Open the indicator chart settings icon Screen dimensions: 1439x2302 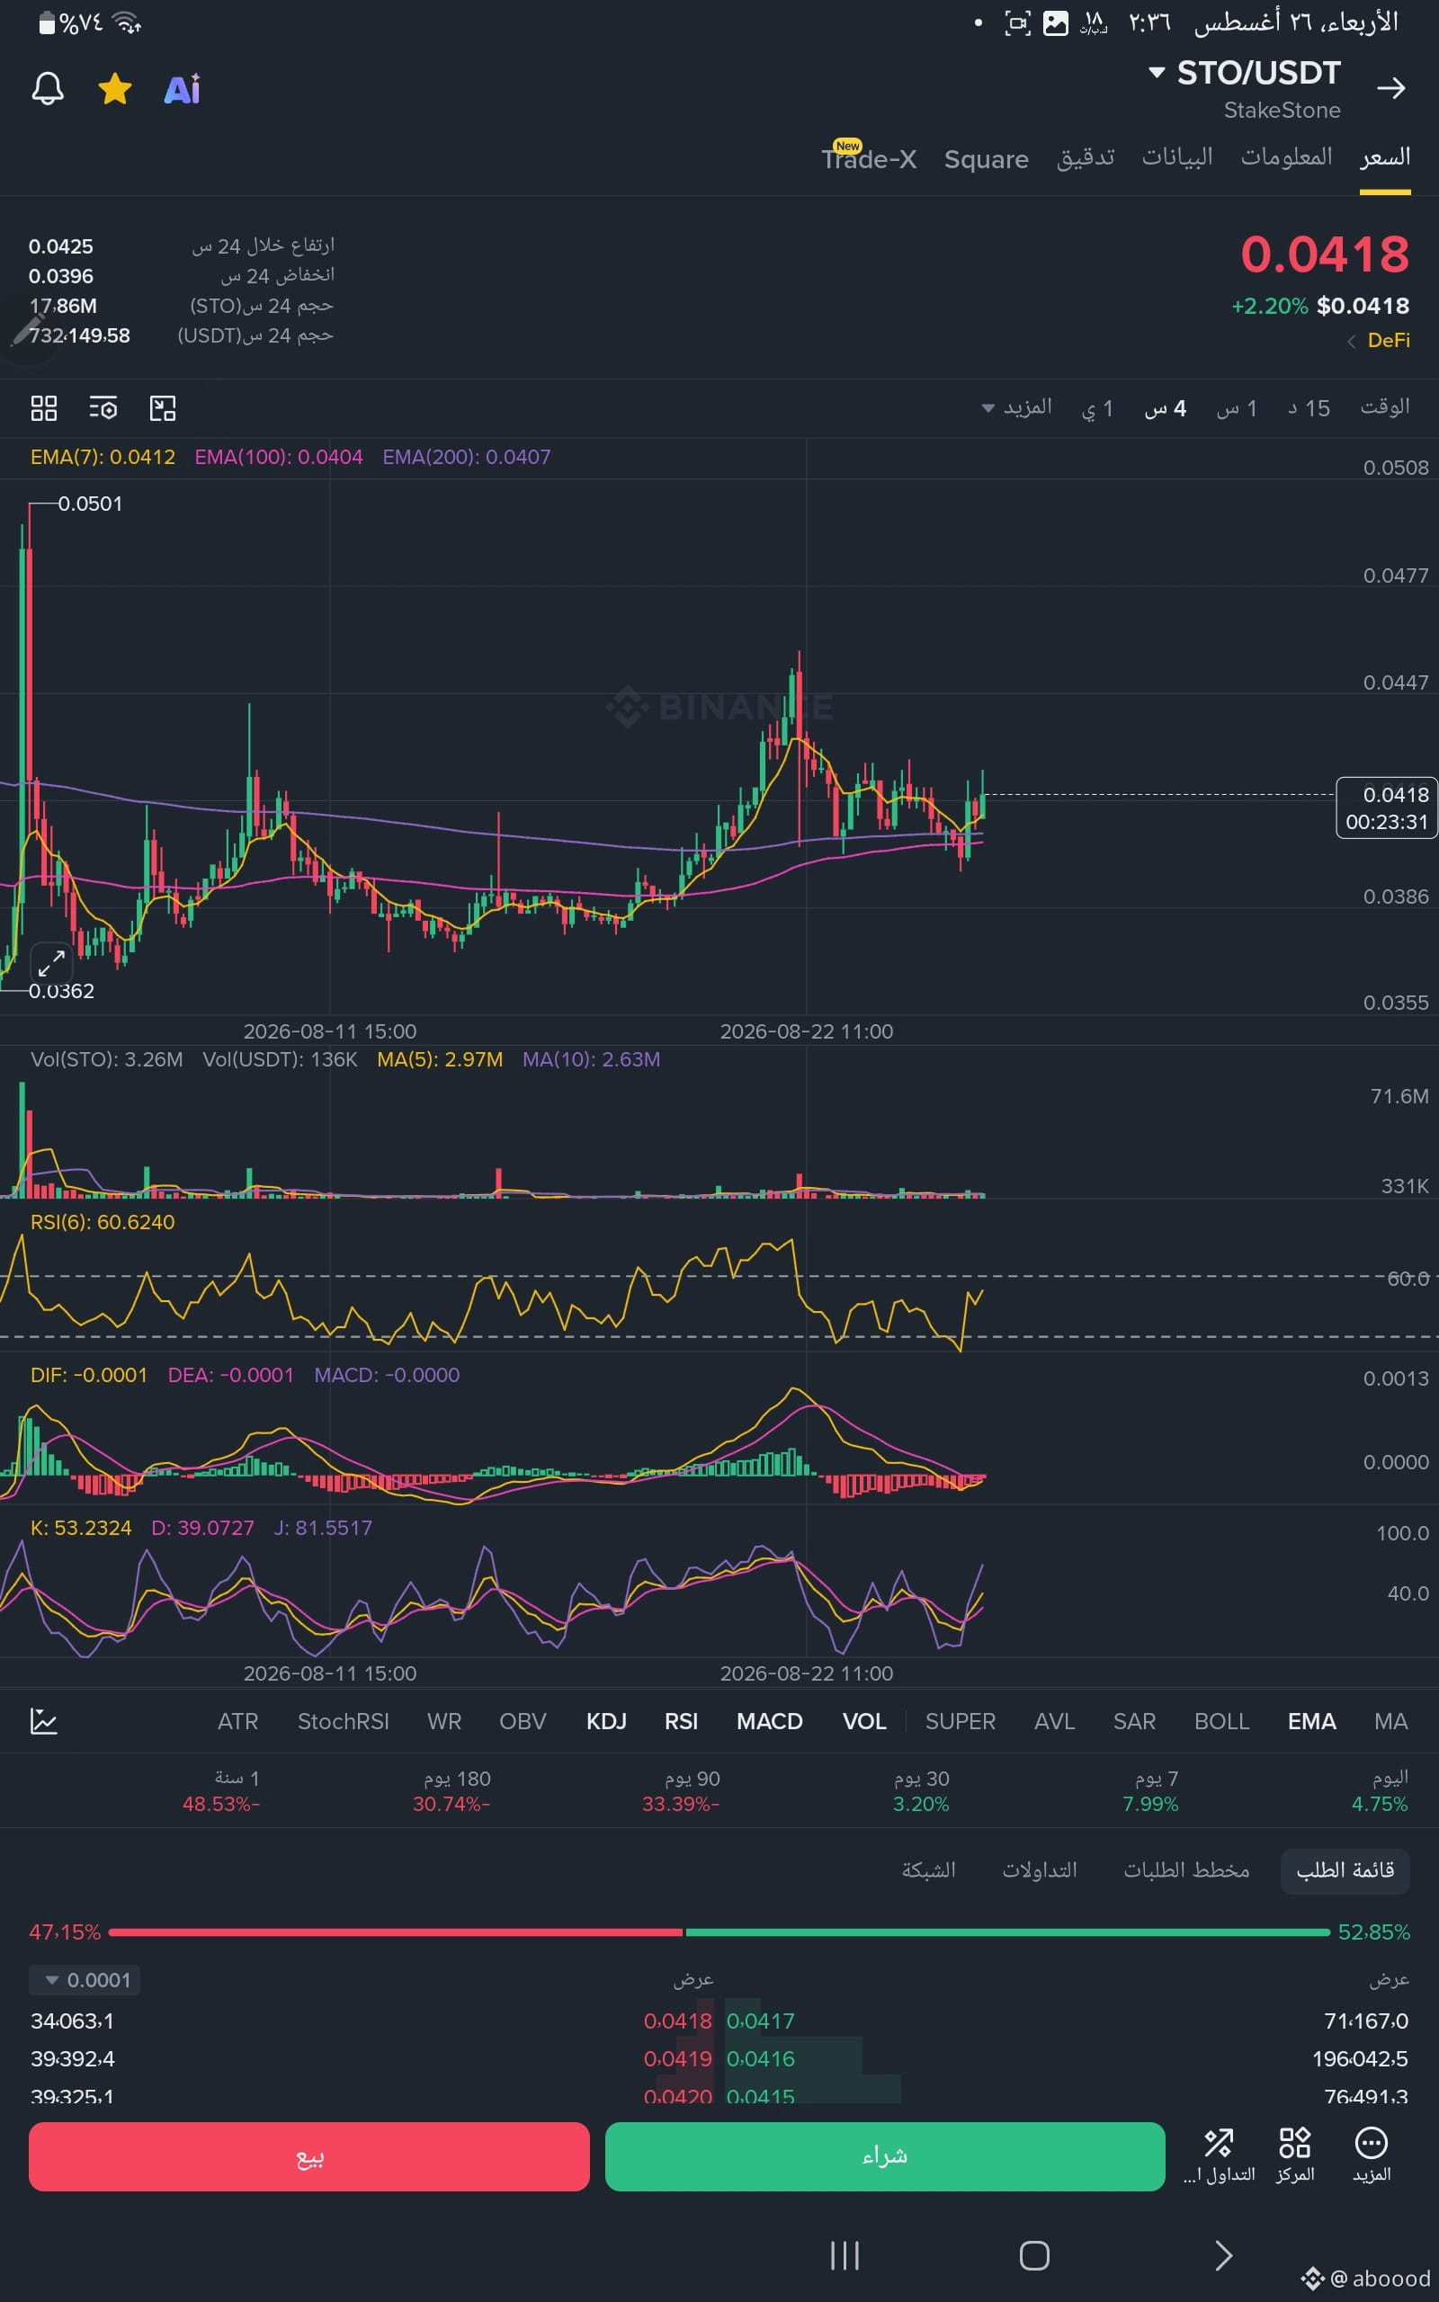44,1721
